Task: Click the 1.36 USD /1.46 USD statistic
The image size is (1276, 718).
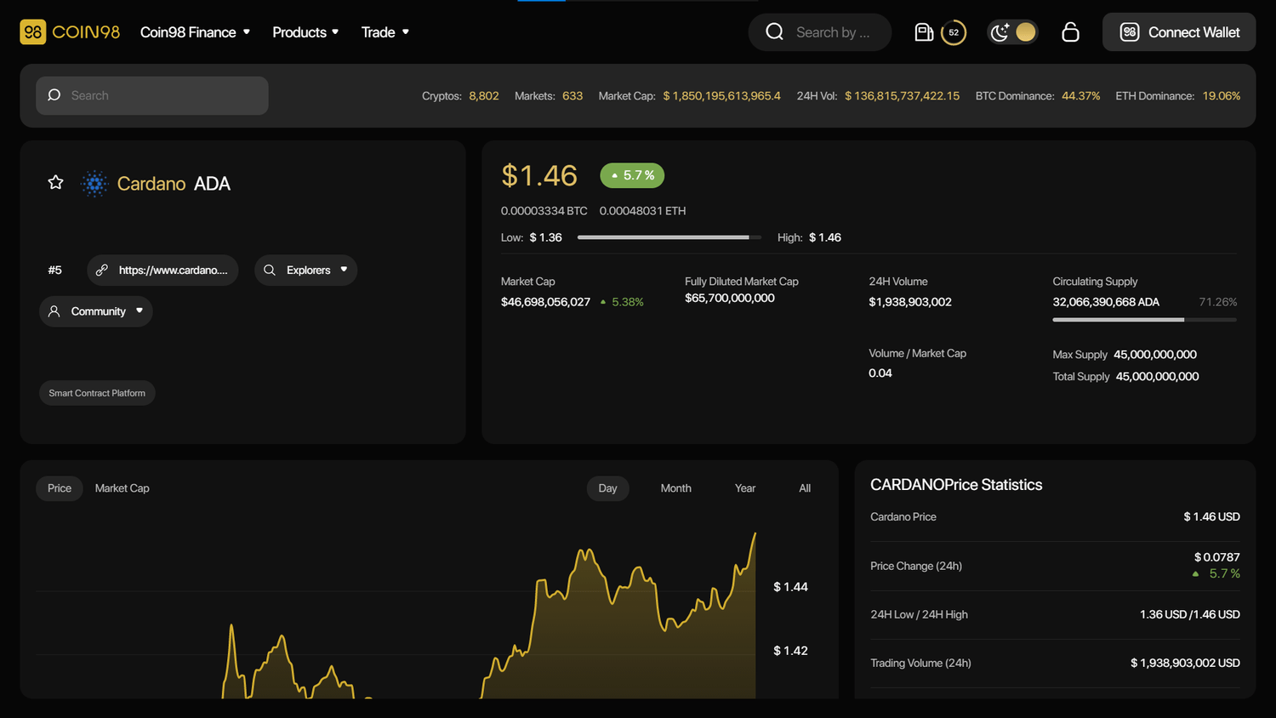Action: [1189, 614]
